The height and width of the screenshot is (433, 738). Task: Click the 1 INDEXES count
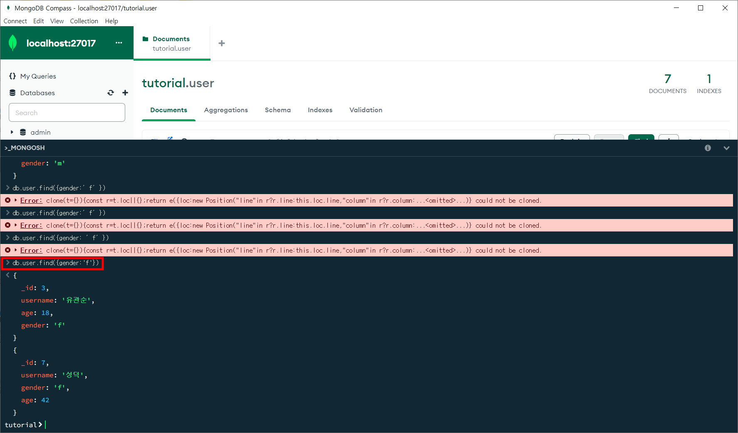[x=709, y=83]
